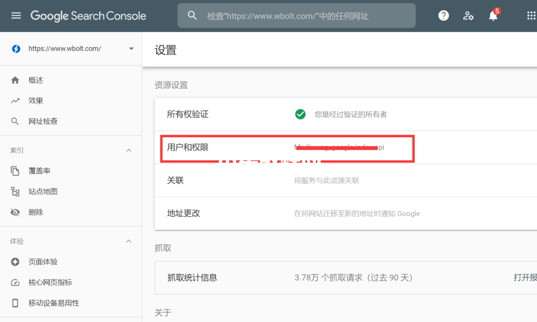Click the 资源设置 section heading
The height and width of the screenshot is (322, 537).
pyautogui.click(x=171, y=85)
